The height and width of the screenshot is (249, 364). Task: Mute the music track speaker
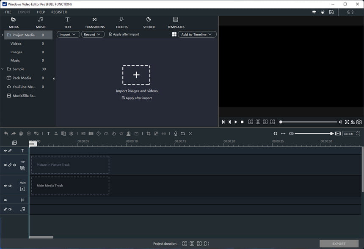pyautogui.click(x=10, y=209)
